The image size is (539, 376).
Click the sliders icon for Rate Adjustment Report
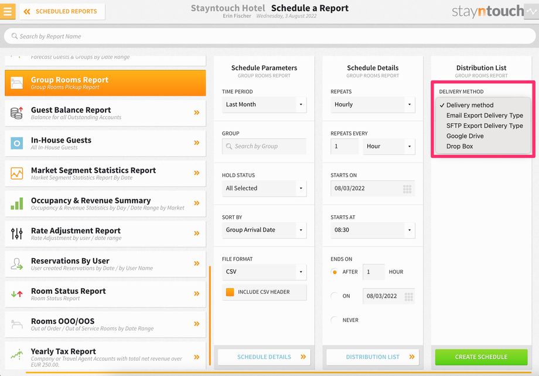coord(16,233)
